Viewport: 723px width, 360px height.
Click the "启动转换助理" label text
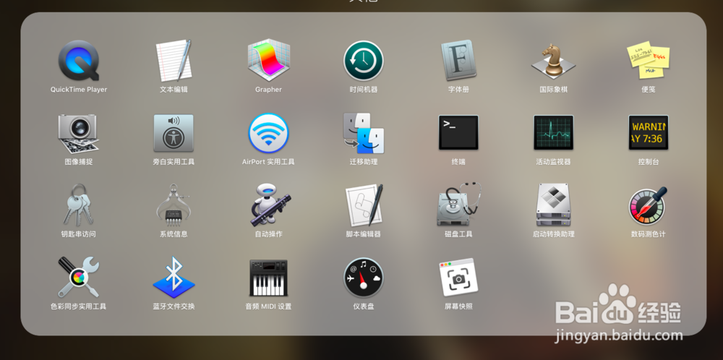pyautogui.click(x=553, y=234)
